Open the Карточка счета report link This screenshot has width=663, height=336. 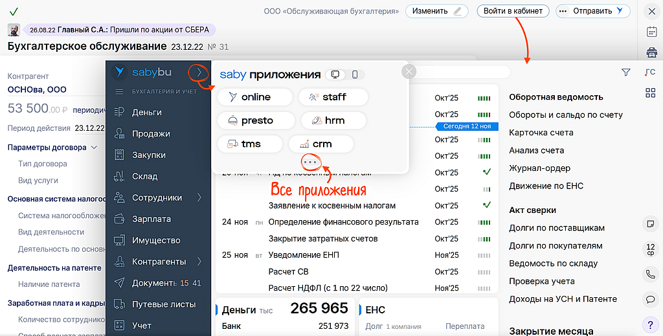(541, 133)
